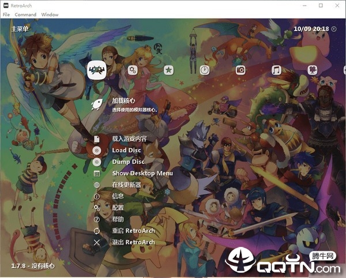Select 加载核心 menu entry
Screen dimensions: 346x278
(x=123, y=101)
